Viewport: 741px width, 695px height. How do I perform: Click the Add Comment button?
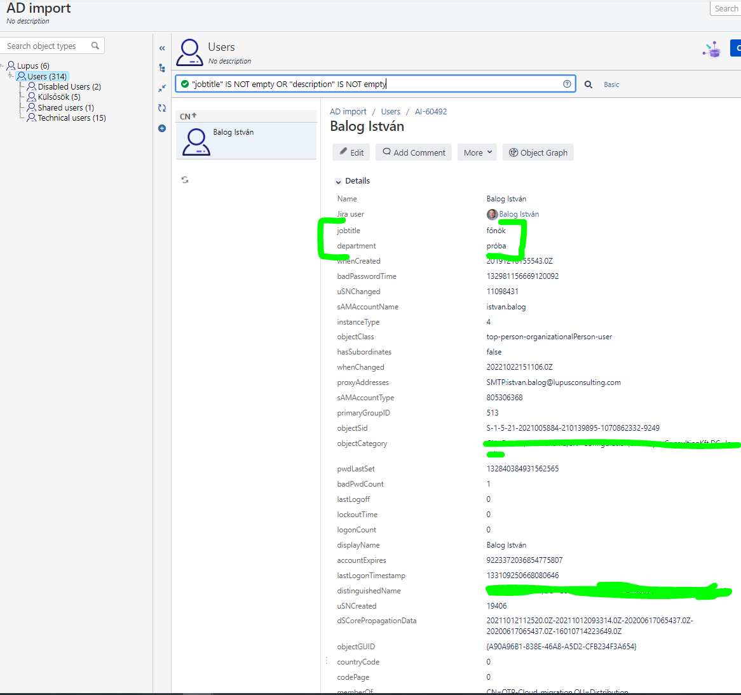[414, 152]
